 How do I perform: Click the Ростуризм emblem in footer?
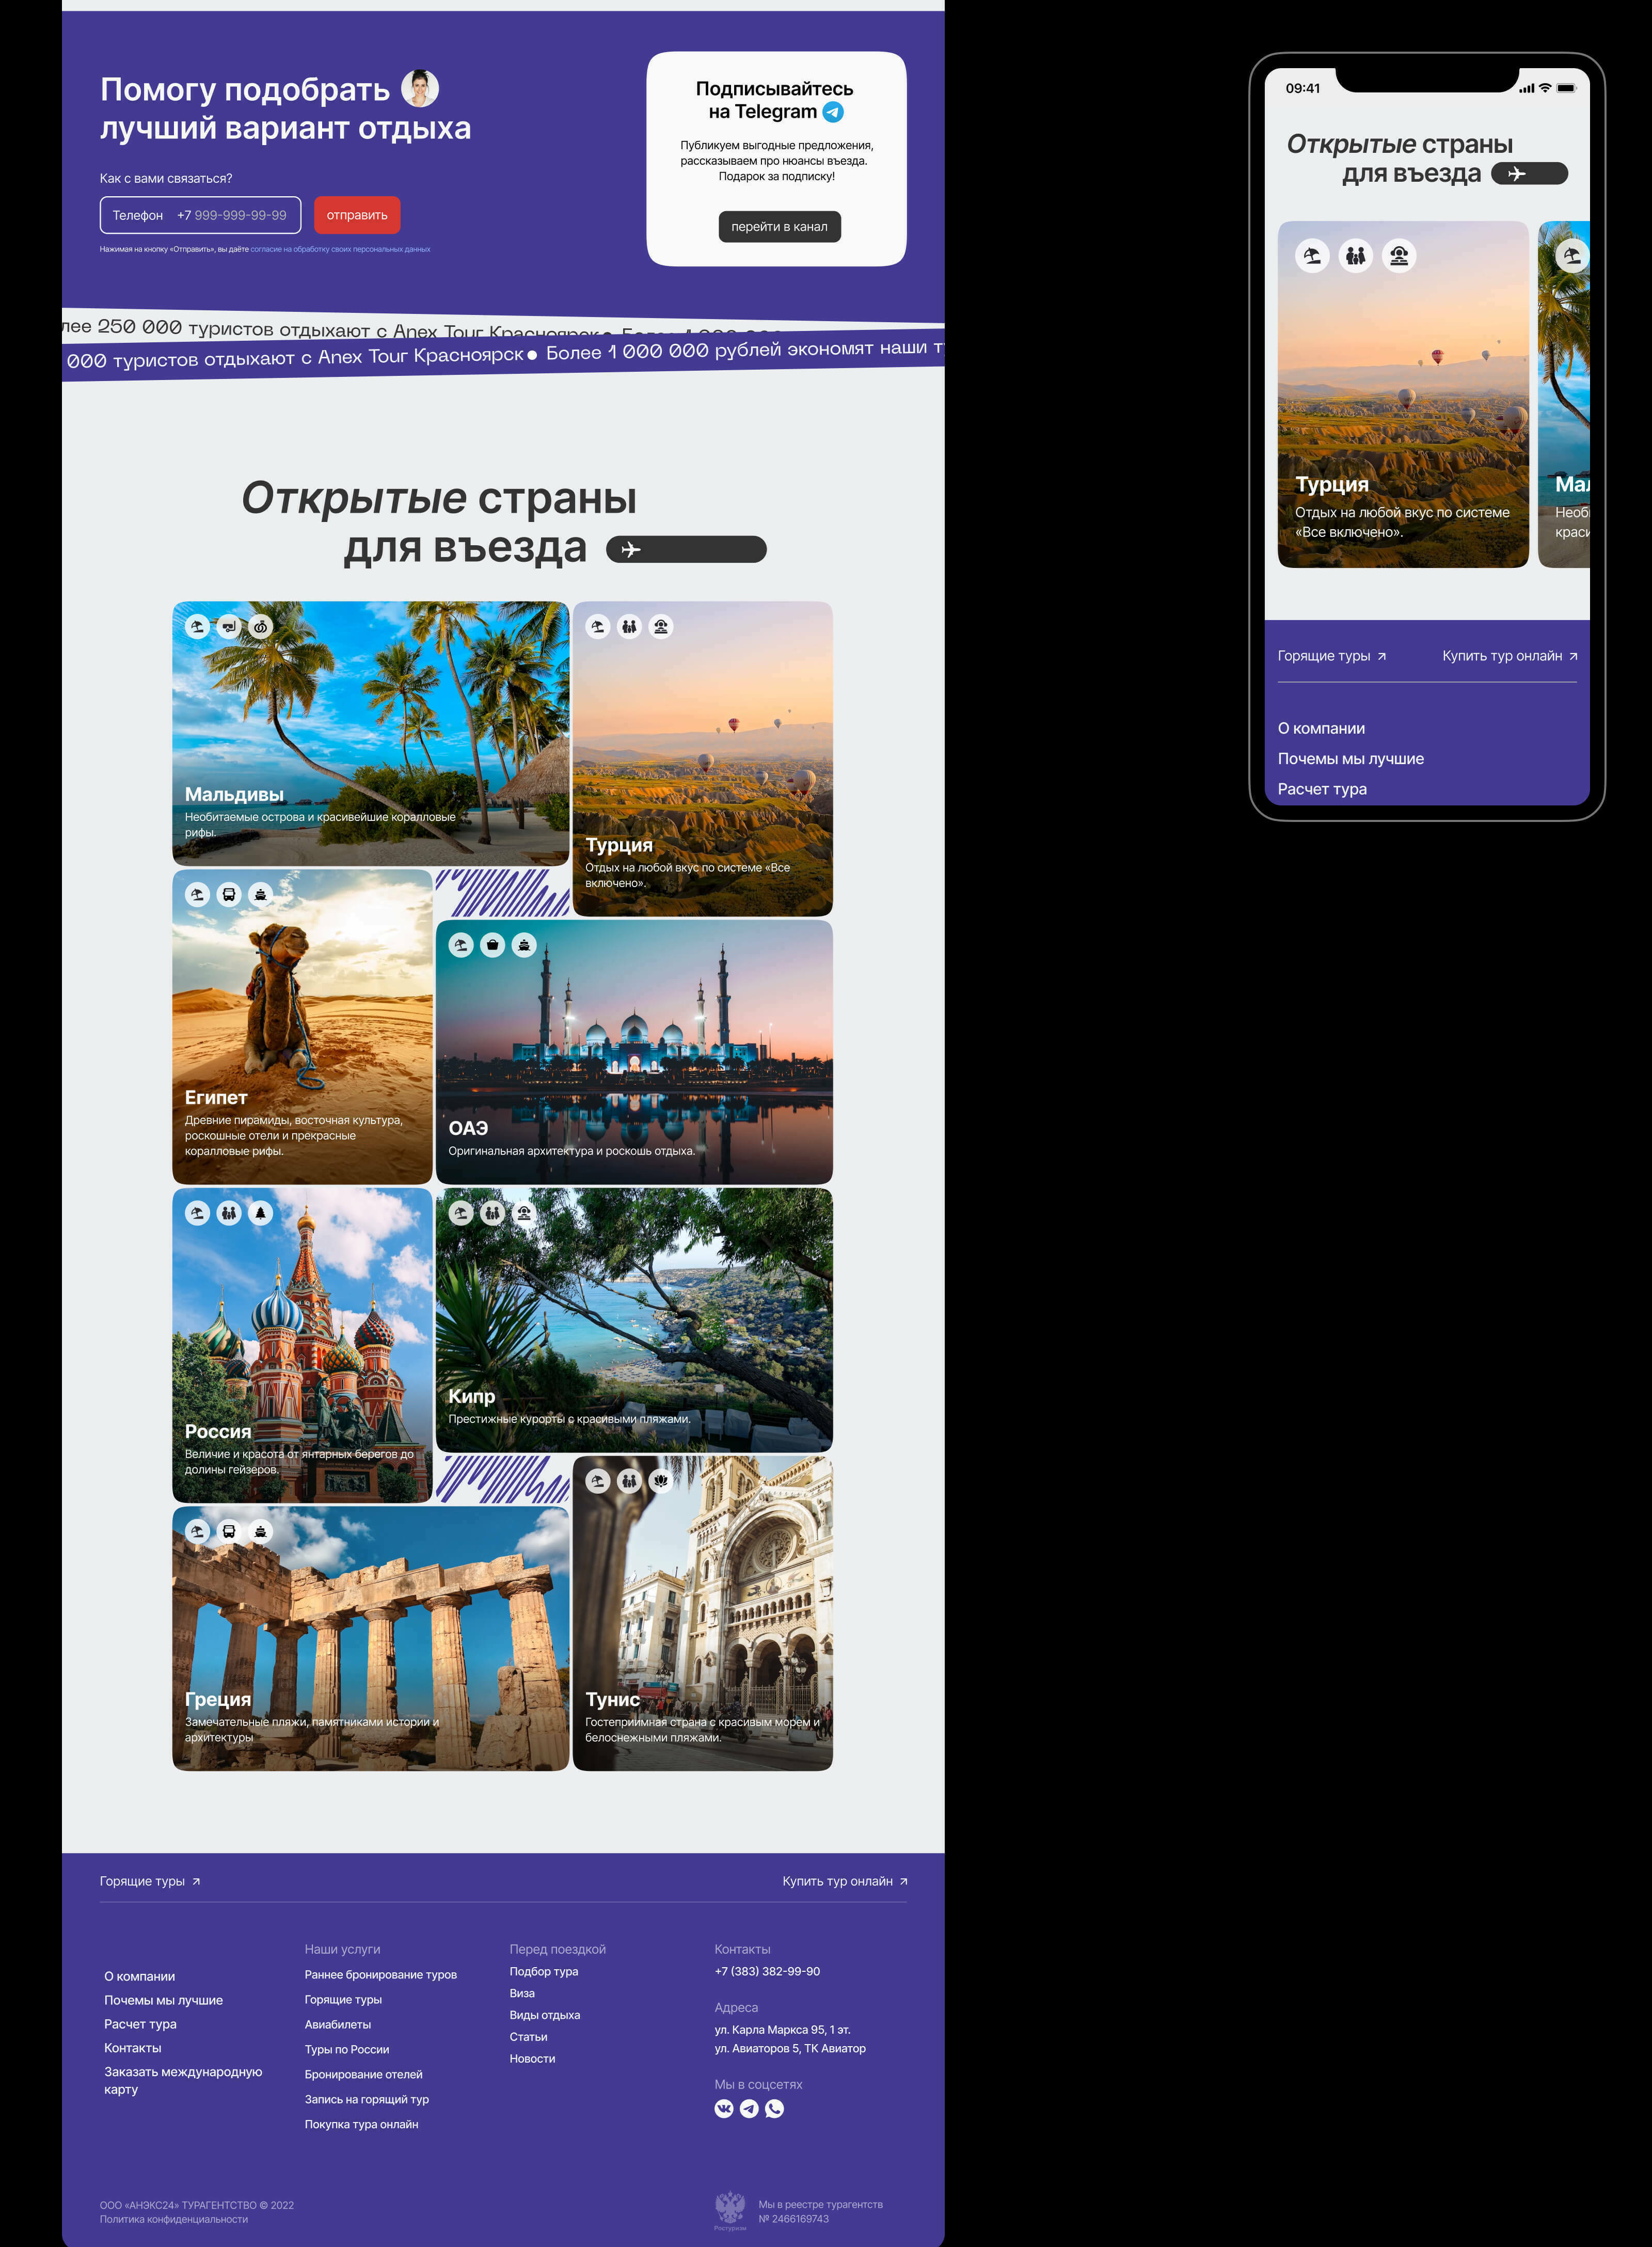730,2207
